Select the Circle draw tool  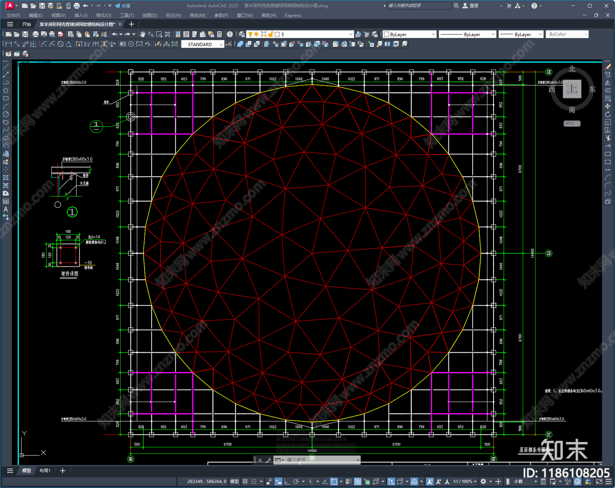6,114
